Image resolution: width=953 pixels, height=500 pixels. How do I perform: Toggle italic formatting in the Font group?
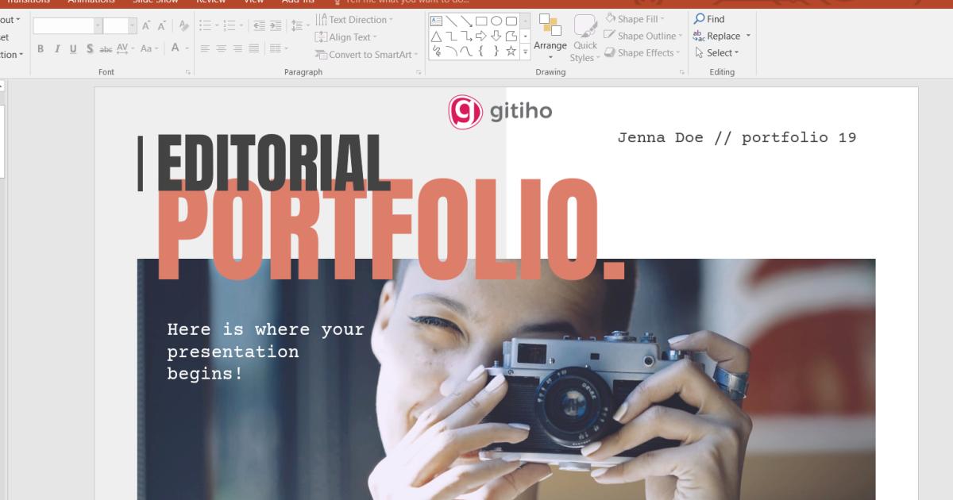pyautogui.click(x=56, y=48)
